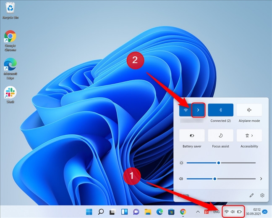Switch to Chrome on the taskbar

183,212
